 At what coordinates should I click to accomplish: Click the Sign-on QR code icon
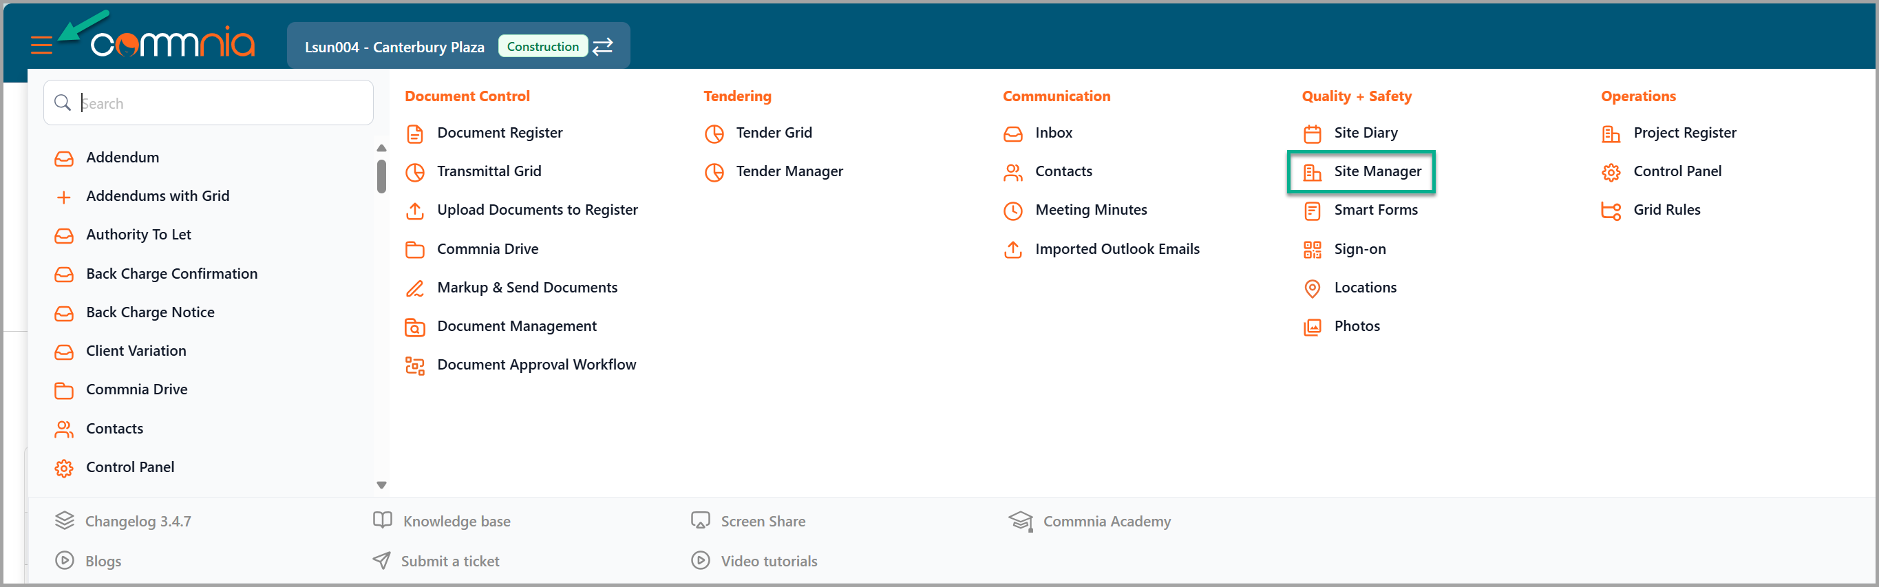(1313, 250)
